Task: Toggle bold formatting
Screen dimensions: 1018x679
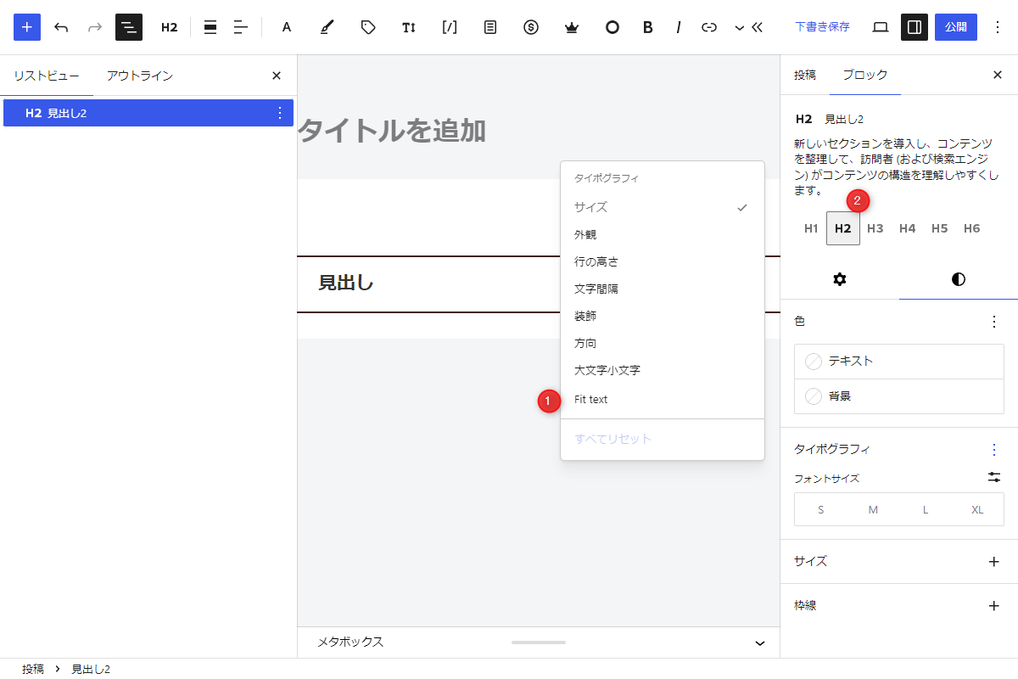Action: (648, 27)
